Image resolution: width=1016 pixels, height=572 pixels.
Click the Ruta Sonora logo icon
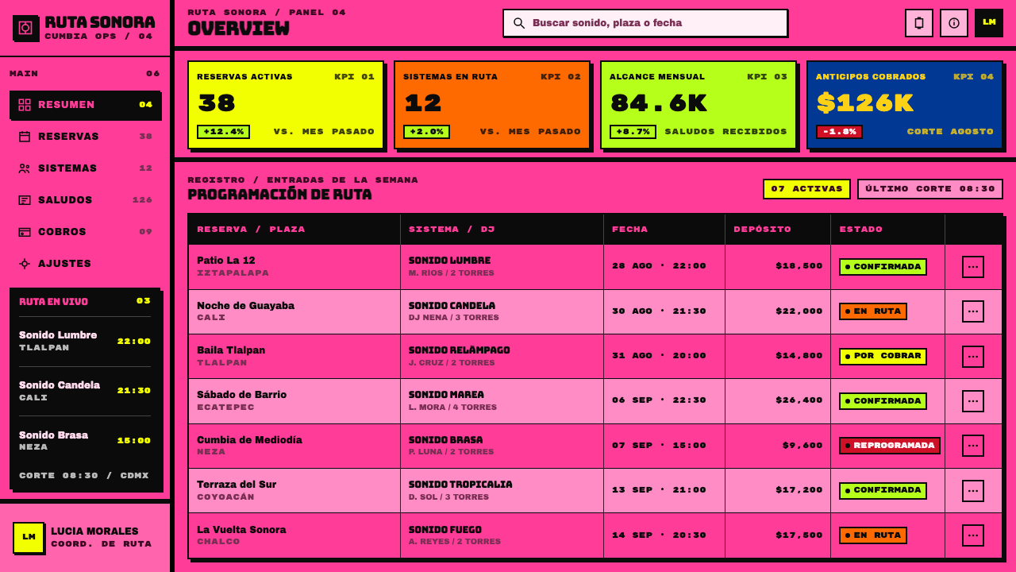coord(25,28)
